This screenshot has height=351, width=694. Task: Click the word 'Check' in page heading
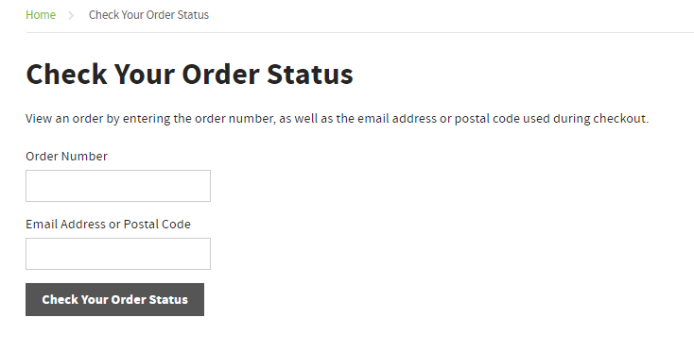(x=66, y=74)
